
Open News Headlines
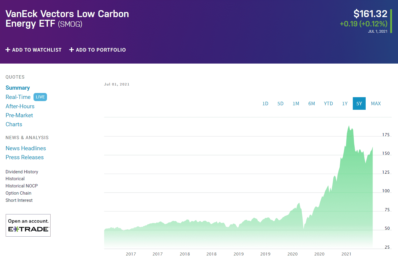(26, 148)
